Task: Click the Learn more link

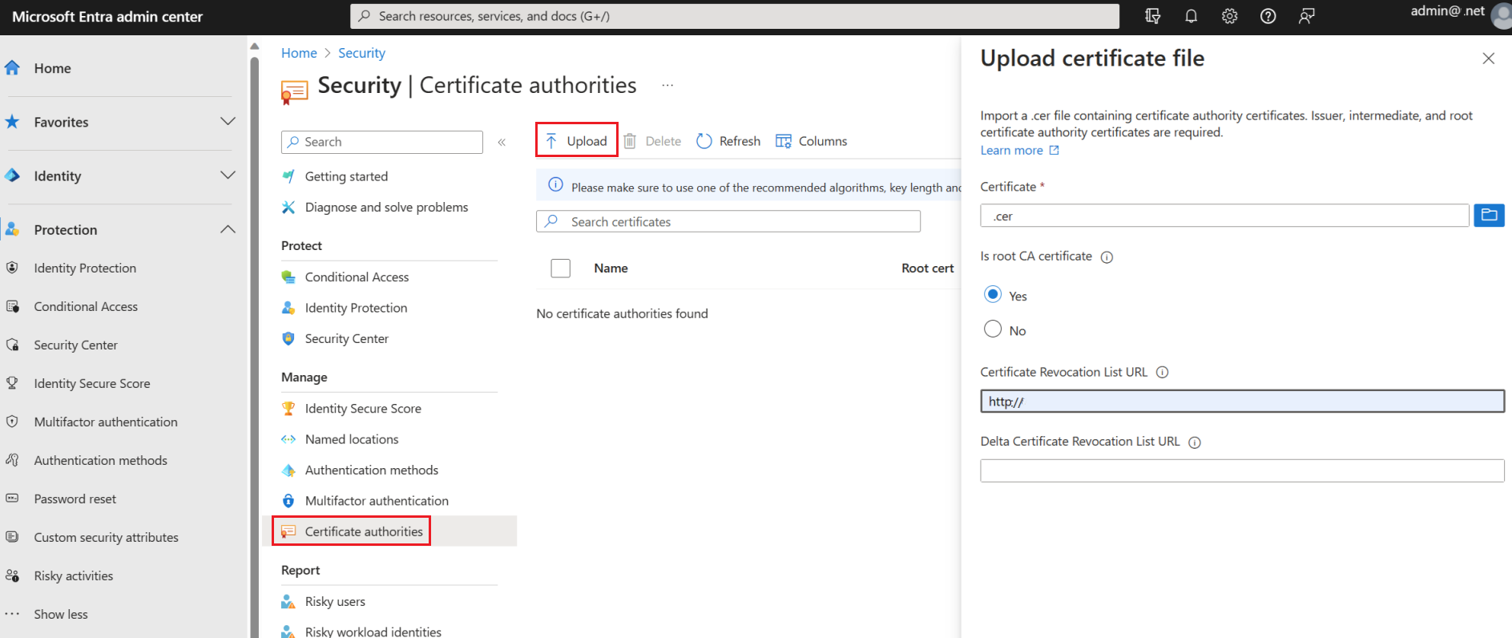Action: click(1019, 150)
